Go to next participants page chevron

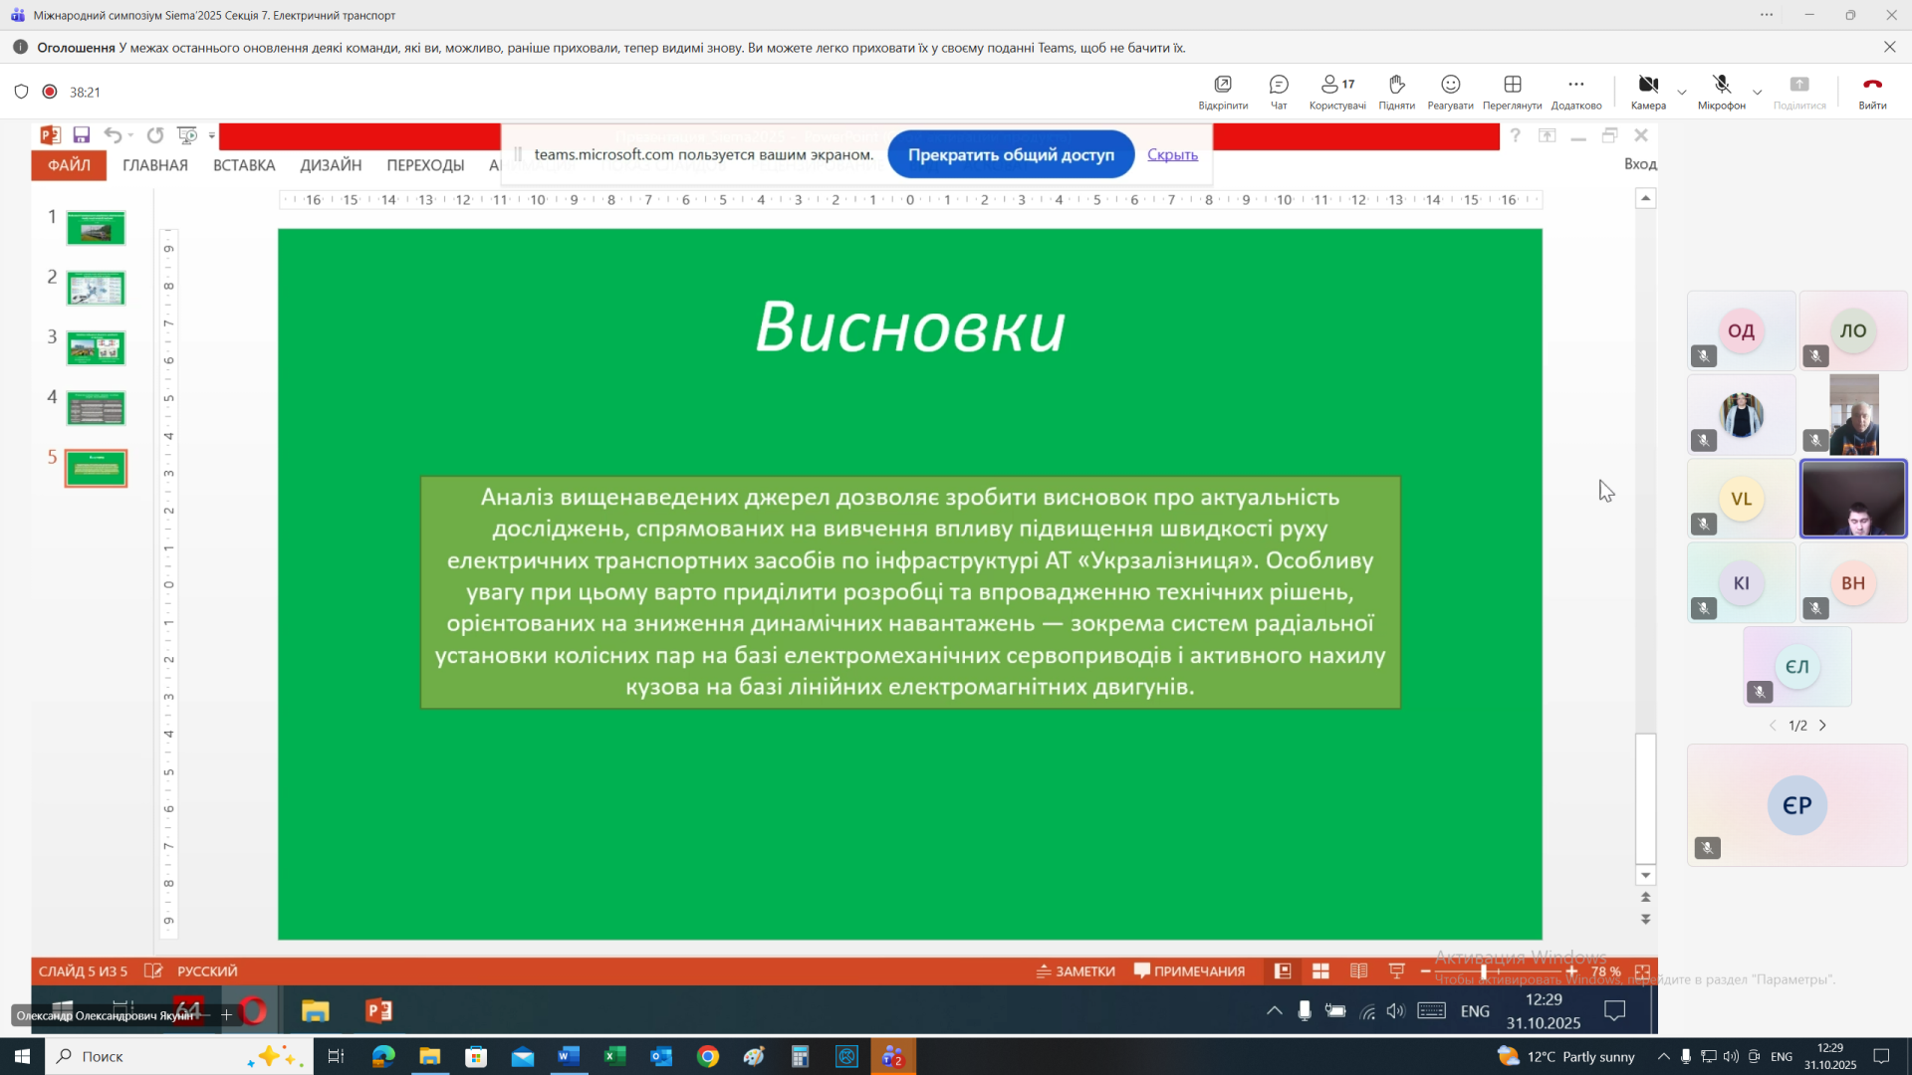pos(1823,726)
